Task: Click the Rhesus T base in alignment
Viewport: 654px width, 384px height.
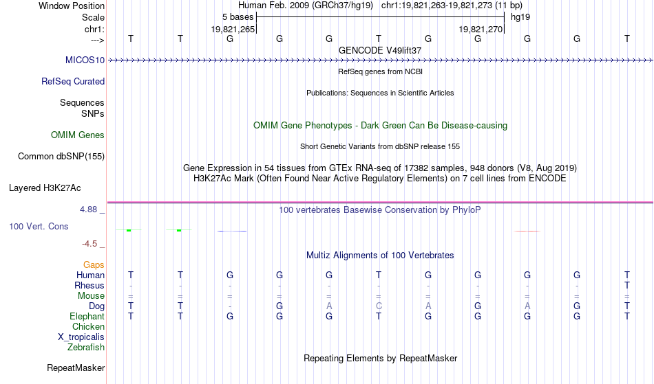Action: pyautogui.click(x=627, y=285)
